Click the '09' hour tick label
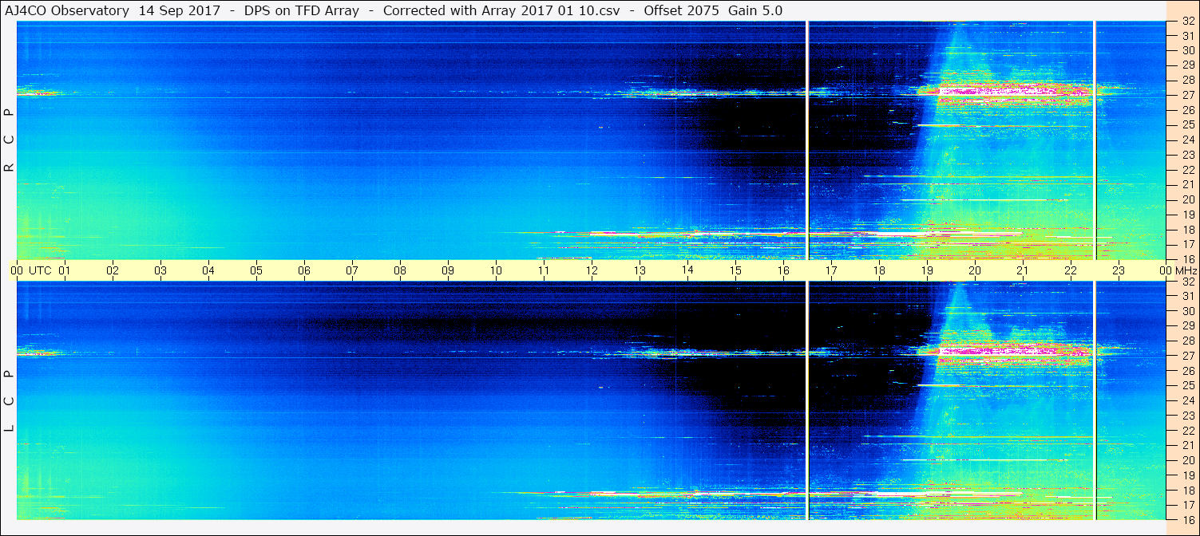The image size is (1200, 536). (x=448, y=270)
